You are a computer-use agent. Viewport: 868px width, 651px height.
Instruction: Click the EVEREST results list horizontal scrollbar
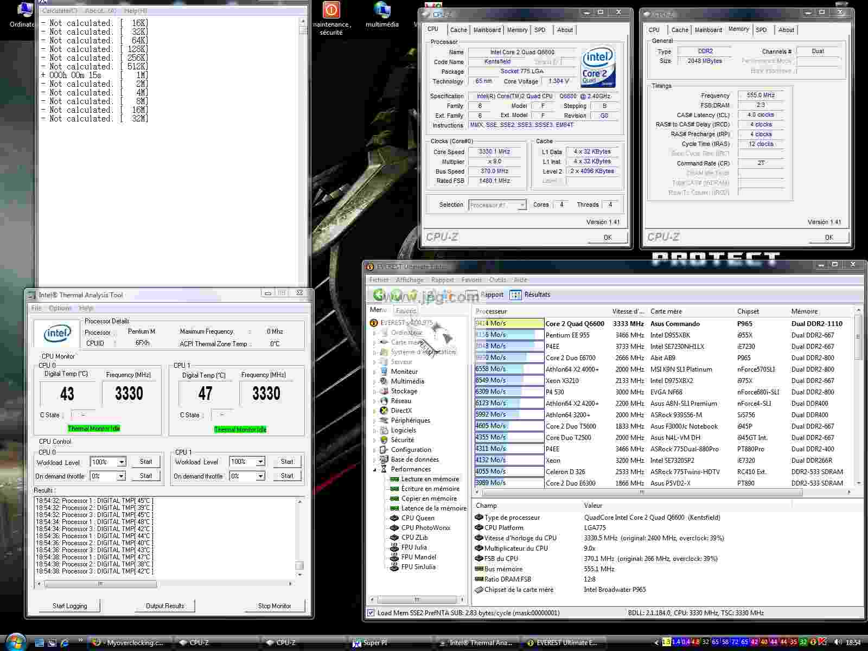point(642,493)
